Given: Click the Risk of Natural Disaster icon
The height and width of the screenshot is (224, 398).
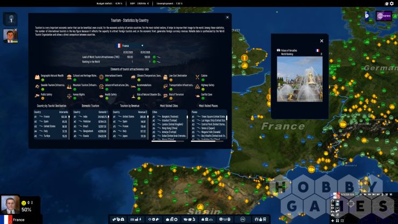Looking at the screenshot, I should (x=133, y=96).
